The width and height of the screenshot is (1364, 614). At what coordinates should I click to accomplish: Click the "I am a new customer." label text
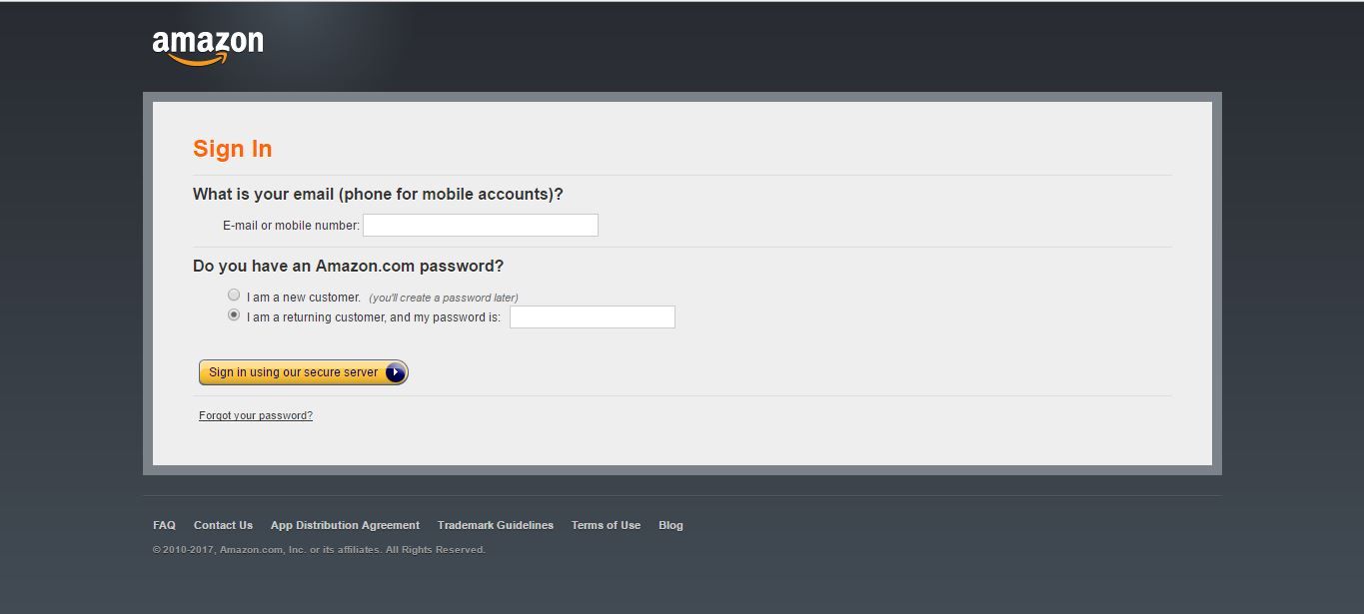pyautogui.click(x=304, y=298)
